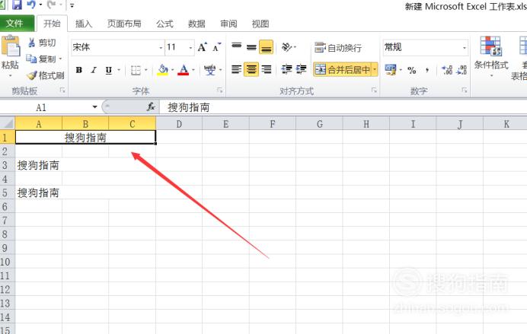Expand the 复制 dropdown arrow
Image resolution: width=527 pixels, height=334 pixels.
[60, 59]
